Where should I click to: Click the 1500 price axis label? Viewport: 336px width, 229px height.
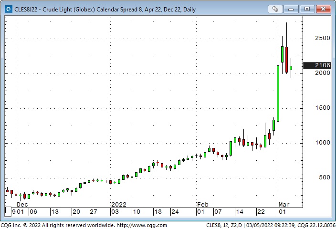pyautogui.click(x=322, y=108)
